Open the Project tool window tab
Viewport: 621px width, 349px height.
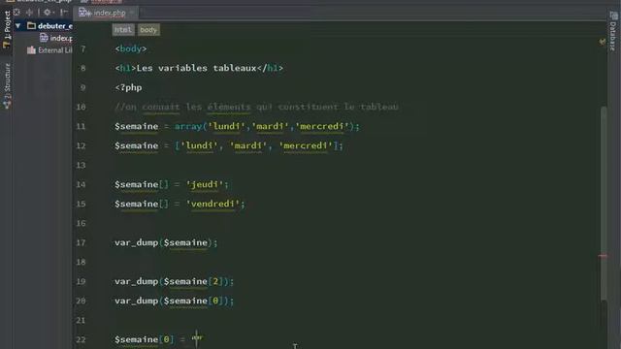pos(7,29)
